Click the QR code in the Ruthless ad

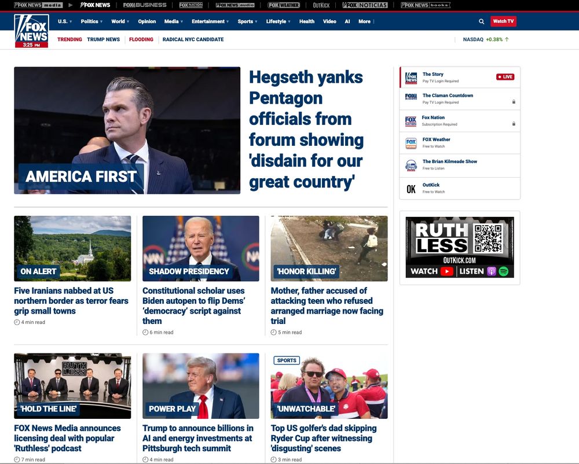click(x=488, y=238)
